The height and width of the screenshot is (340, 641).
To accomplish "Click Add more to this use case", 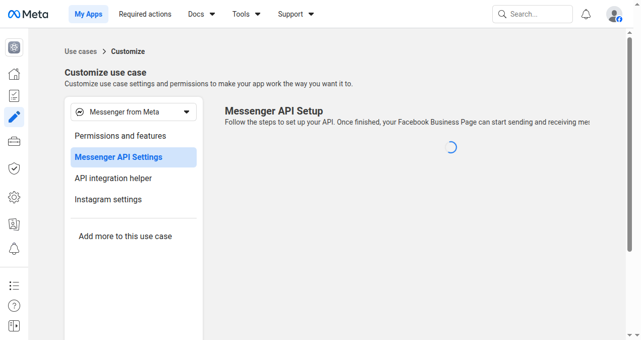I will [125, 236].
